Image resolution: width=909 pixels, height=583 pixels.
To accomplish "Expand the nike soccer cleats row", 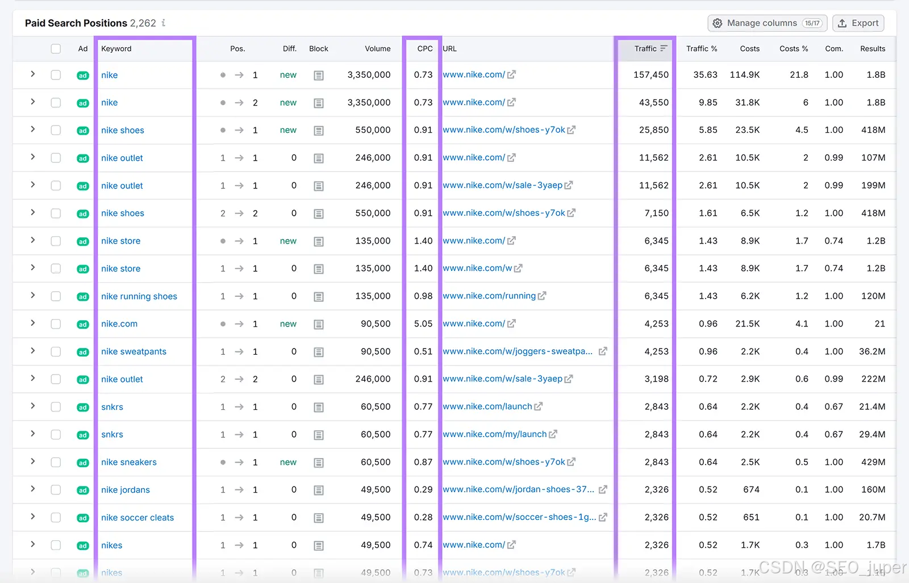I will click(33, 517).
